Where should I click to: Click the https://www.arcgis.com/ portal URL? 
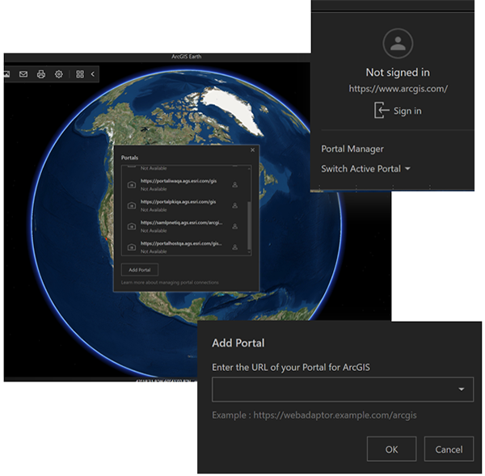(398, 89)
